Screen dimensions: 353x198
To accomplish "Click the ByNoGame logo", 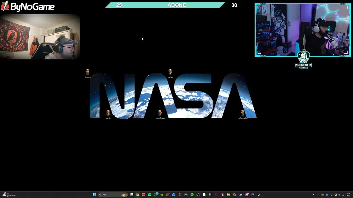I will point(28,6).
